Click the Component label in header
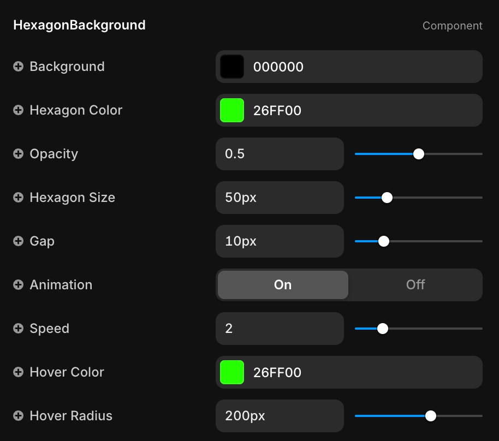 (452, 26)
